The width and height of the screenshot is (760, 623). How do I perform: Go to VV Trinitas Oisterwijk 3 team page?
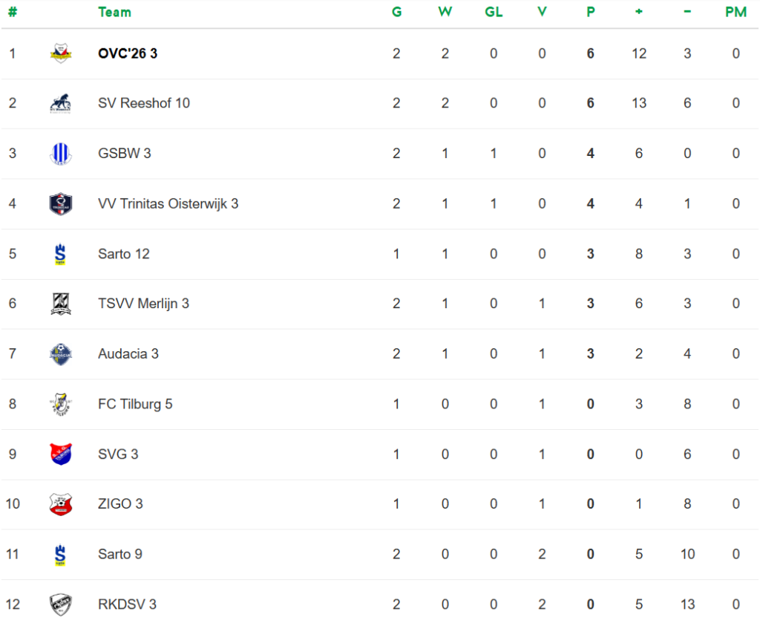pos(168,203)
